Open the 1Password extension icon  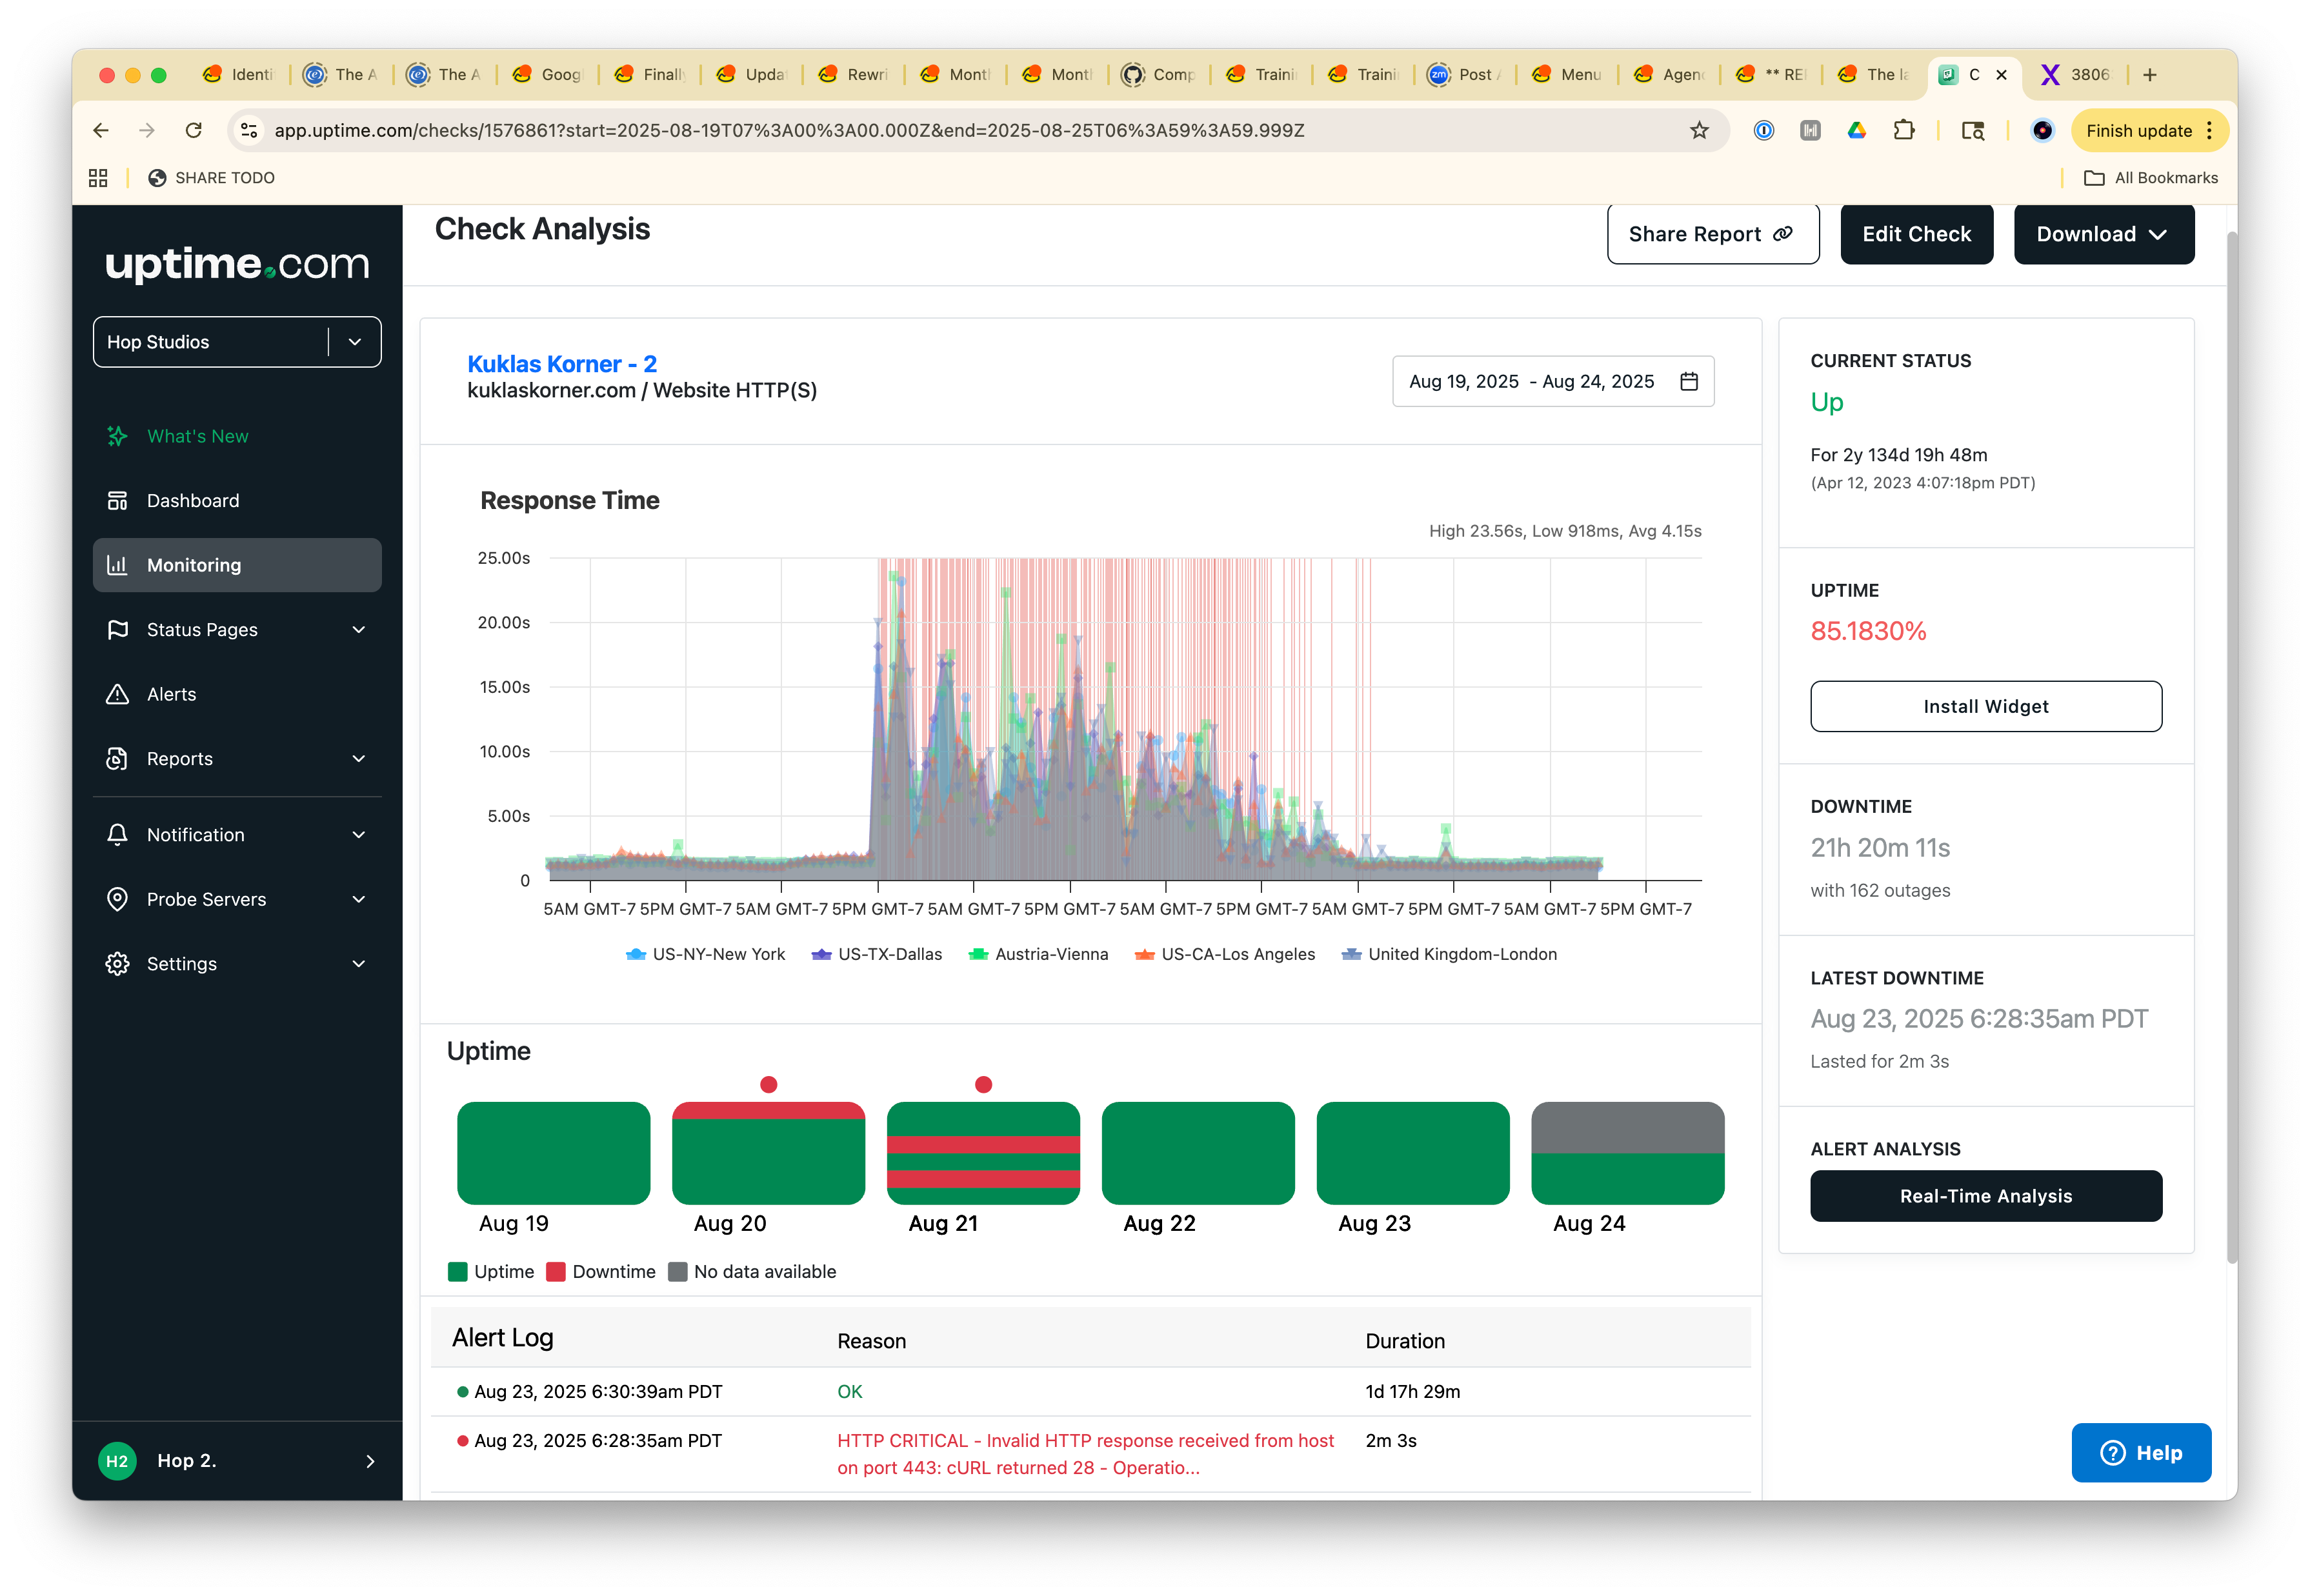click(1764, 130)
